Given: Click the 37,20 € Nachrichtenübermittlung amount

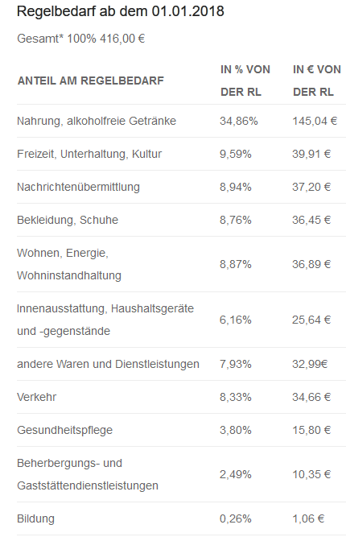Looking at the screenshot, I should coord(311,187).
